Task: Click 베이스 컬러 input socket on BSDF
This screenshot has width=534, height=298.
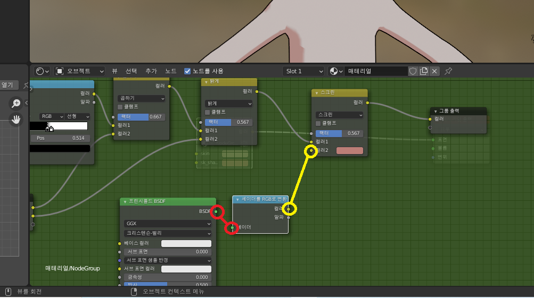Action: coord(120,243)
